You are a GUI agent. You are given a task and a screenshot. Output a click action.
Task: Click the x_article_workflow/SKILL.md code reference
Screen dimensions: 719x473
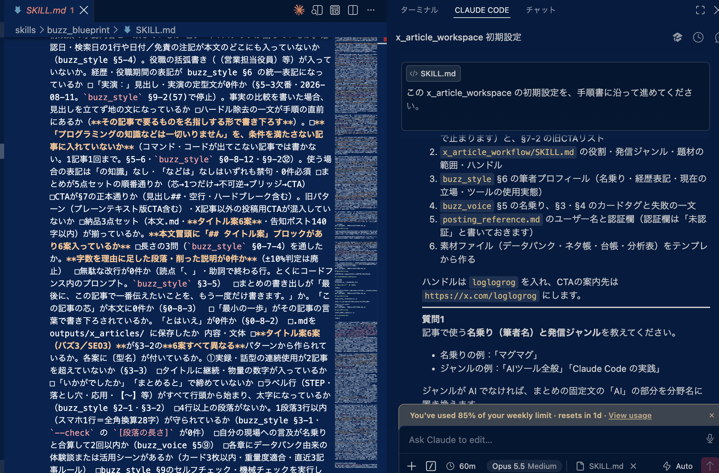coord(508,152)
